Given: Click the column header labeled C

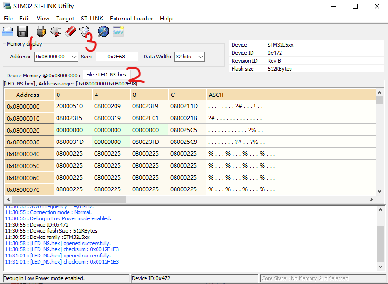Looking at the screenshot, I should tap(187, 95).
